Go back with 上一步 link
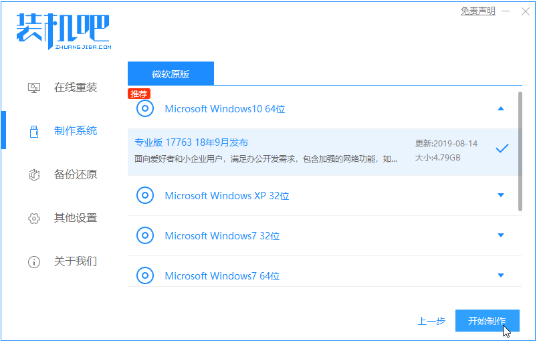The height and width of the screenshot is (343, 537). click(x=431, y=321)
